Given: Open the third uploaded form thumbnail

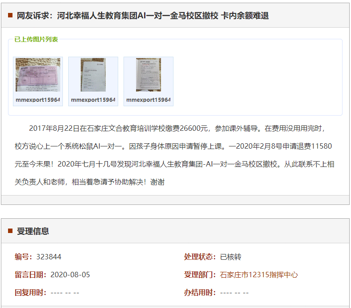Looking at the screenshot, I should pyautogui.click(x=149, y=75).
